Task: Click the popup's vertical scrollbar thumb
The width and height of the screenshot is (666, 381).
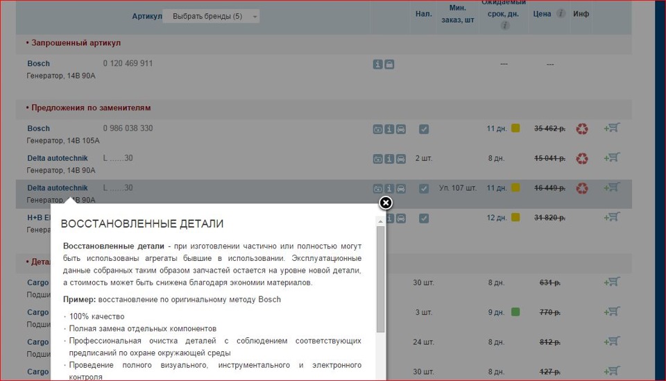Action: [x=381, y=279]
